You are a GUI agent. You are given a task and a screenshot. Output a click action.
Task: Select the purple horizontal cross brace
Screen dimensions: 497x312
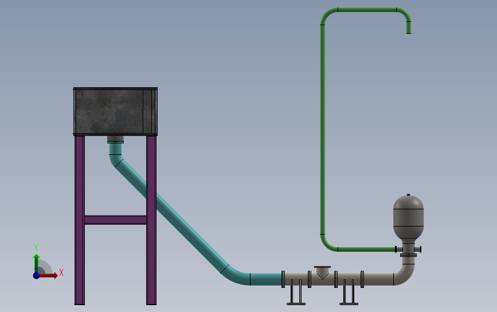115,220
